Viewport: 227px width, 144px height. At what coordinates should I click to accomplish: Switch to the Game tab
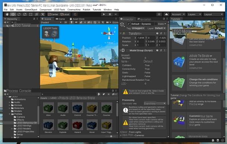[60, 19]
